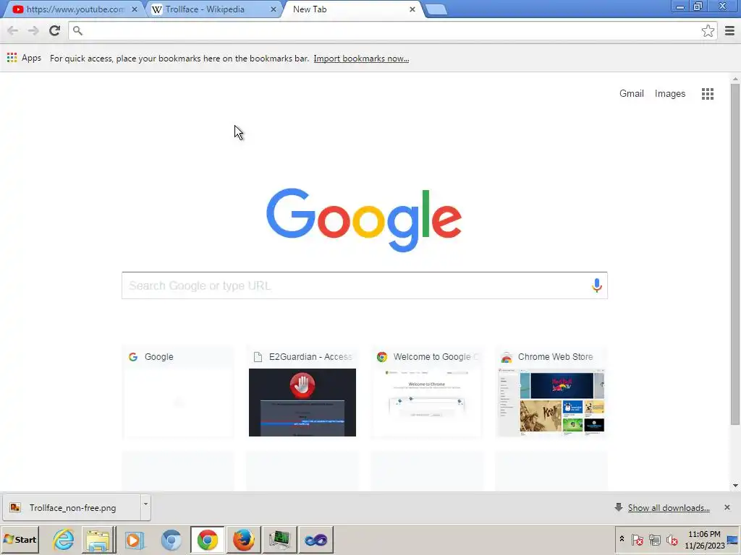
Task: Select Google Chrome taskbar icon
Action: pos(207,539)
